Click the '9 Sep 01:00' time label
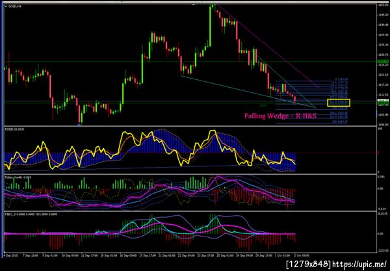 (x=50, y=255)
